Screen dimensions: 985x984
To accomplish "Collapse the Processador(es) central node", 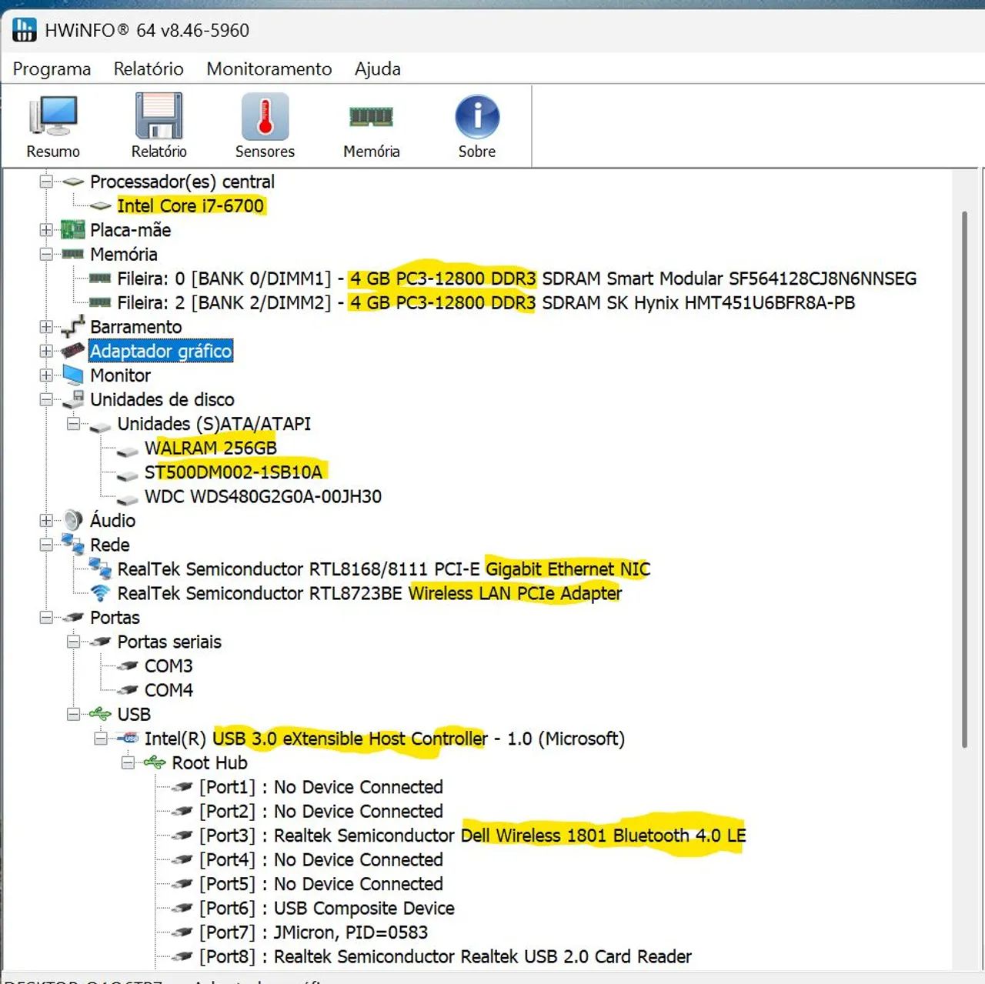I will (46, 182).
